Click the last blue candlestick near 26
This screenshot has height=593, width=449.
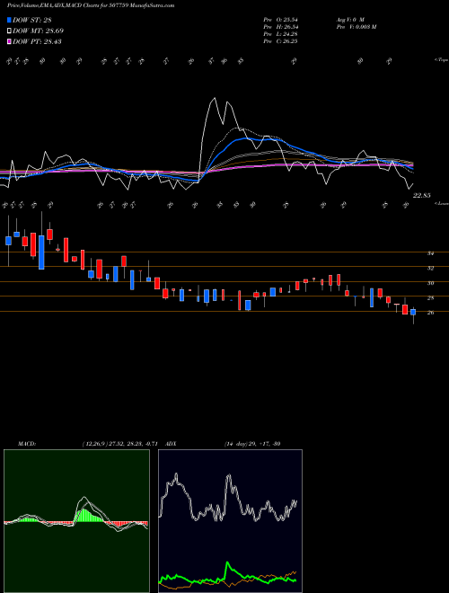pyautogui.click(x=413, y=312)
